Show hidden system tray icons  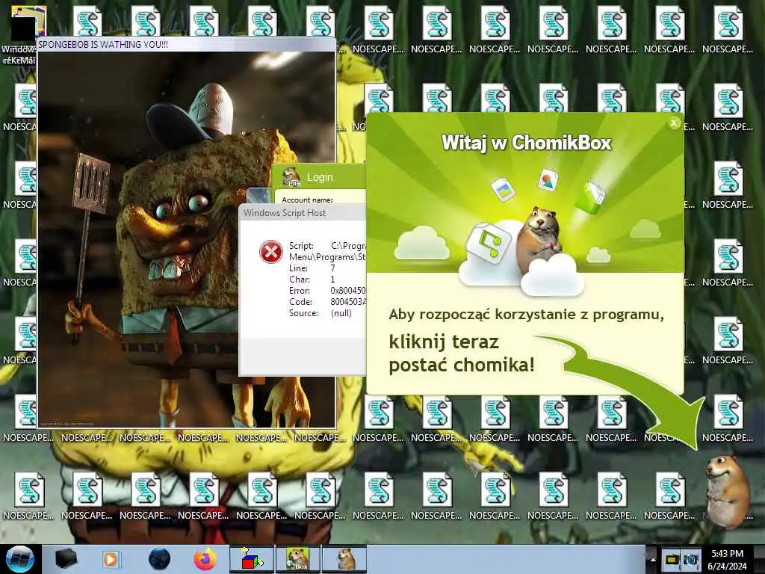point(652,559)
